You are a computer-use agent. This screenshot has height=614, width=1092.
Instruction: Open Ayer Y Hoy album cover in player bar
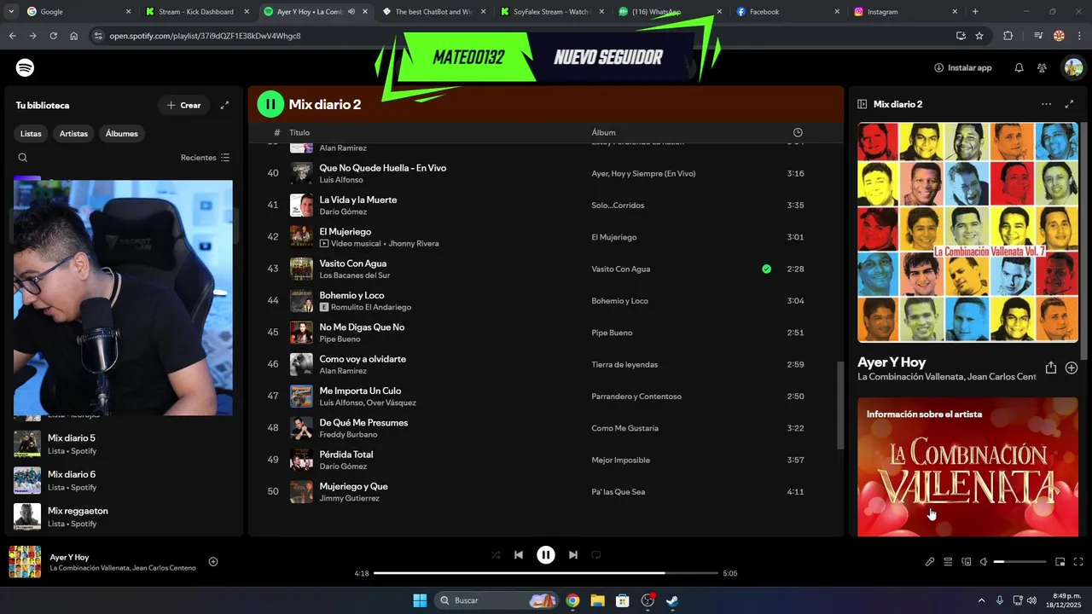(25, 562)
